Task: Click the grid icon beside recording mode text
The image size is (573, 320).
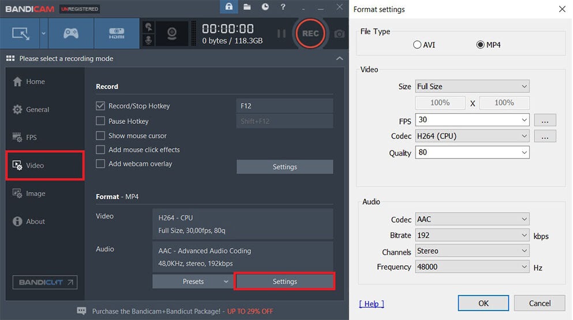Action: click(x=10, y=58)
